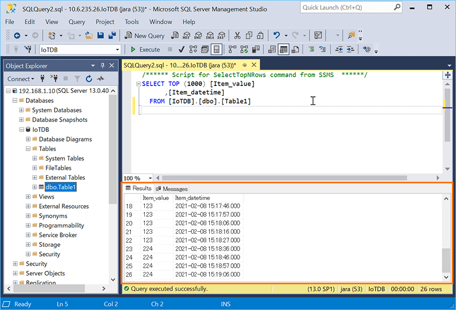Click the Object Explorer connect plug icon
The height and width of the screenshot is (310, 456).
coord(42,79)
